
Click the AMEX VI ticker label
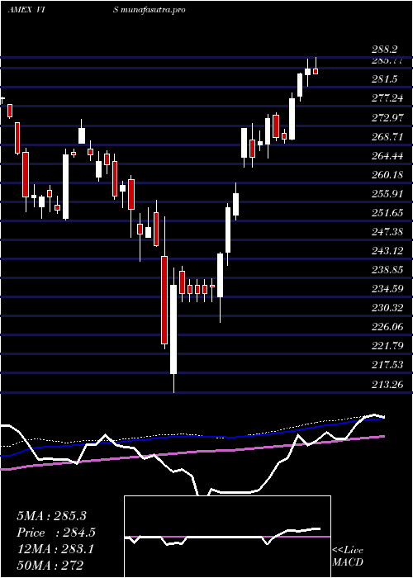[x=26, y=9]
